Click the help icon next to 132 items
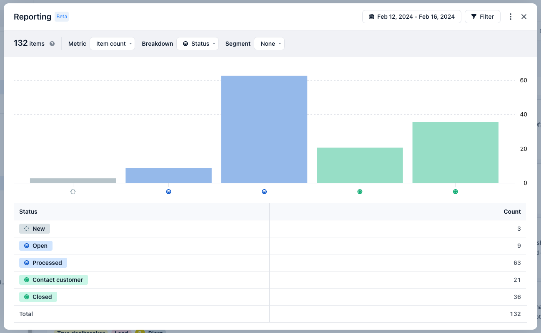The image size is (541, 333). [52, 44]
